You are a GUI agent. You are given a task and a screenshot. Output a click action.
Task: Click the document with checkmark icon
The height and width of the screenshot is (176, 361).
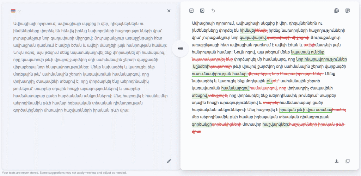[x=348, y=11]
